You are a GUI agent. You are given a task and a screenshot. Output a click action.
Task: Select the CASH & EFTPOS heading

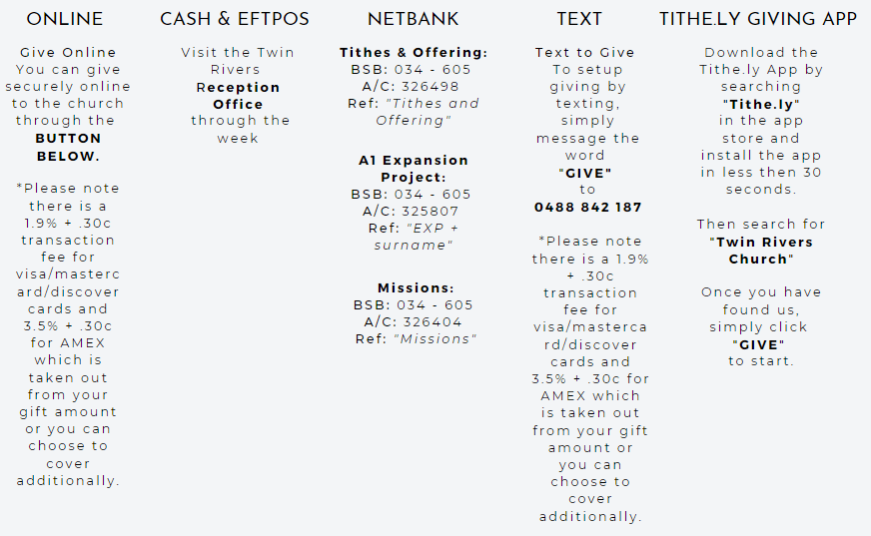pyautogui.click(x=235, y=19)
